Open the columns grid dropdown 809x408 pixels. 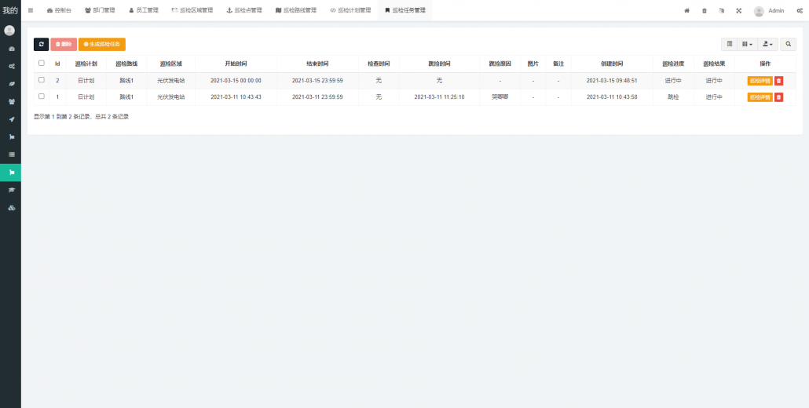point(747,44)
